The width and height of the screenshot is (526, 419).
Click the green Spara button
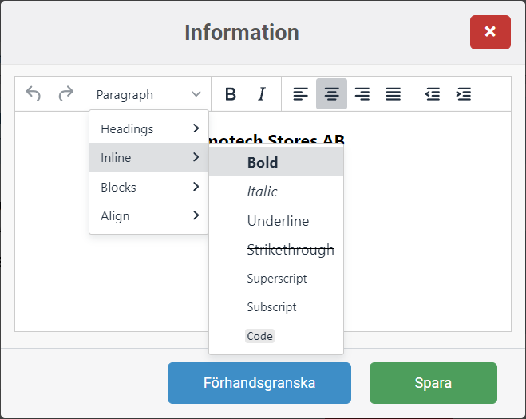pyautogui.click(x=433, y=383)
